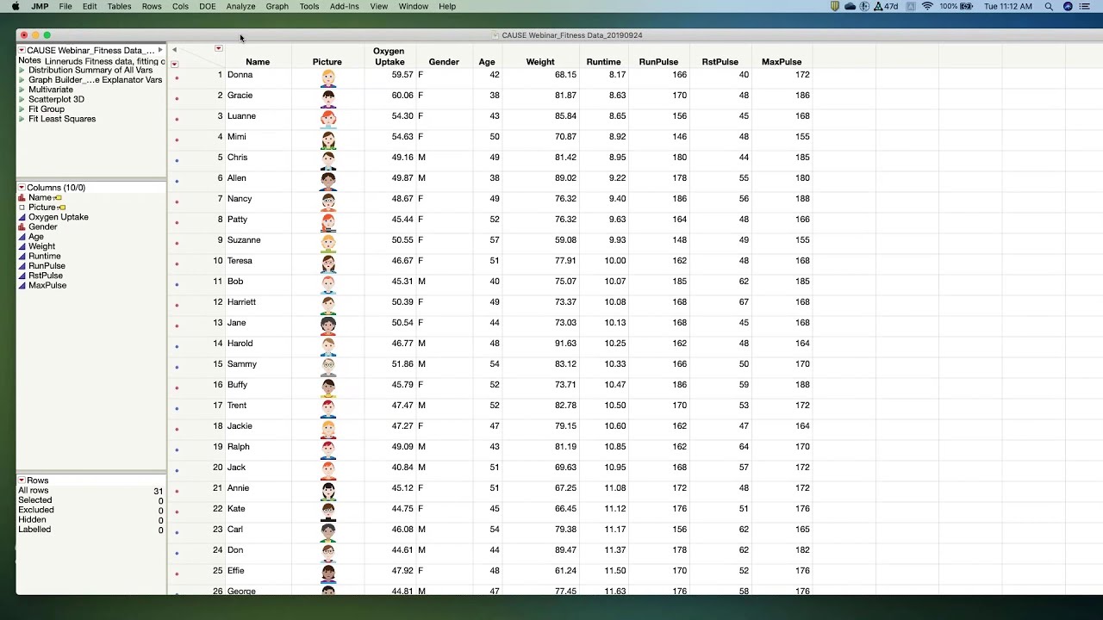
Task: Open the Cols menu
Action: [180, 6]
